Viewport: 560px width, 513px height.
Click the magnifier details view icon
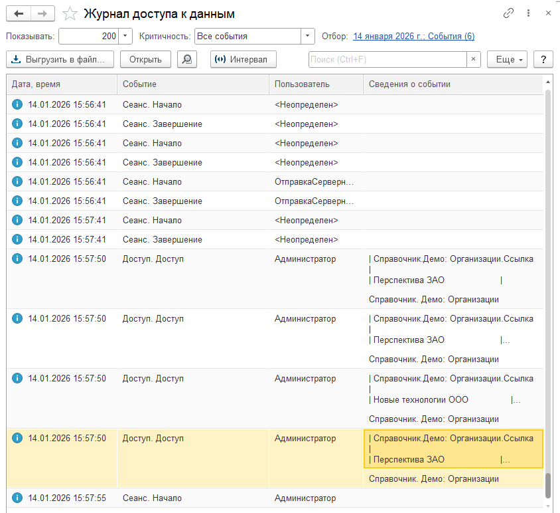click(x=187, y=59)
